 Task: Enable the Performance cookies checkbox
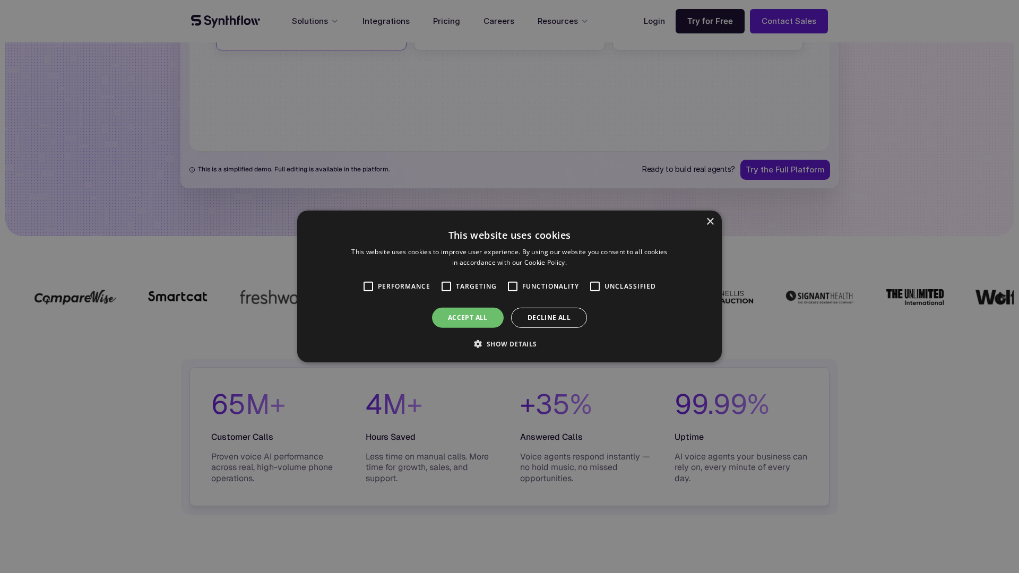pyautogui.click(x=368, y=286)
